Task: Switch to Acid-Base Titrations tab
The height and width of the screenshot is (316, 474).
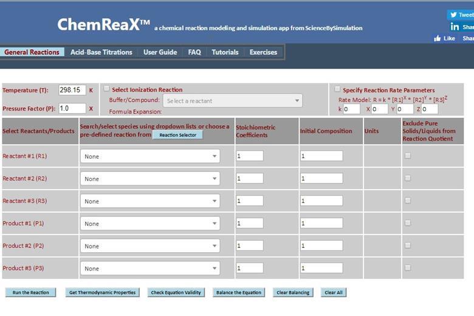Action: tap(101, 52)
